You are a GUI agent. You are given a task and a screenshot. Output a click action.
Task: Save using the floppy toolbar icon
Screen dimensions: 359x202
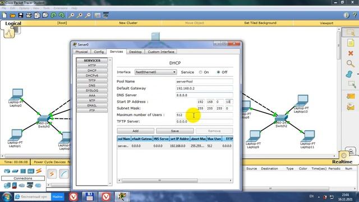click(x=21, y=15)
